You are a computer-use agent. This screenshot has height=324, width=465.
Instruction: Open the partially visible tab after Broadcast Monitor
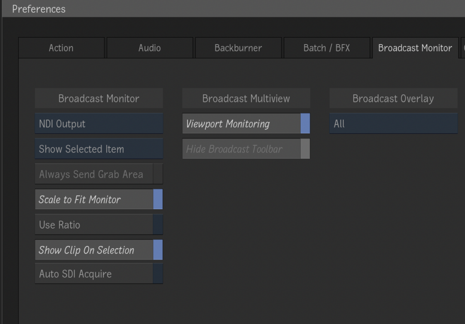pos(463,48)
